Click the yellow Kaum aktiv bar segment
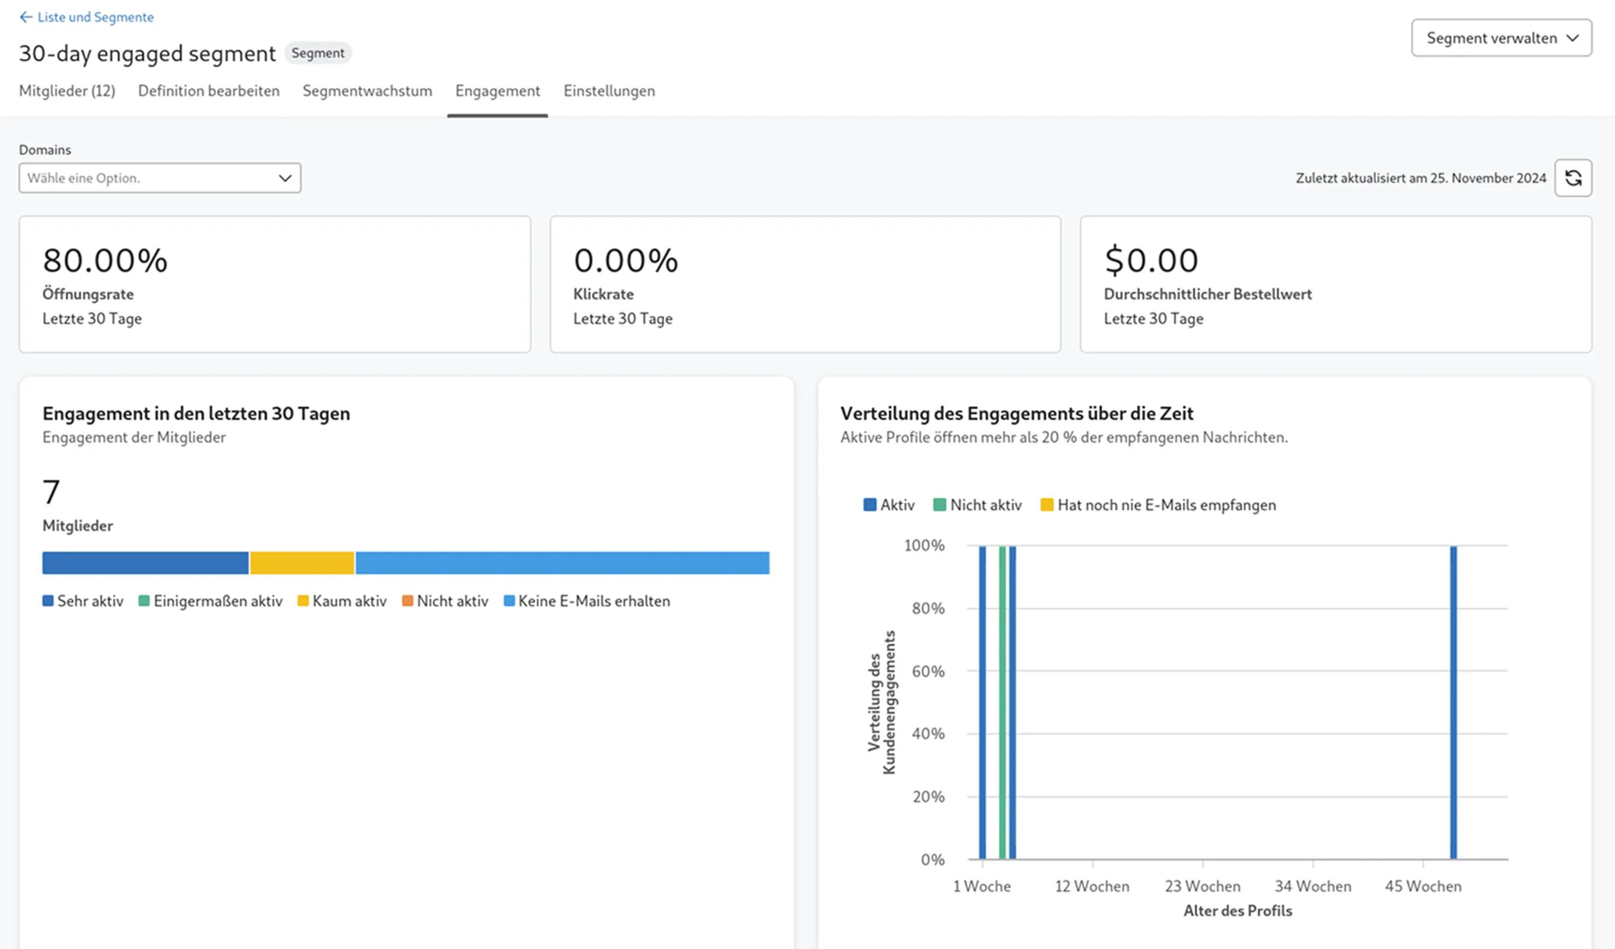The height and width of the screenshot is (949, 1615). point(302,563)
